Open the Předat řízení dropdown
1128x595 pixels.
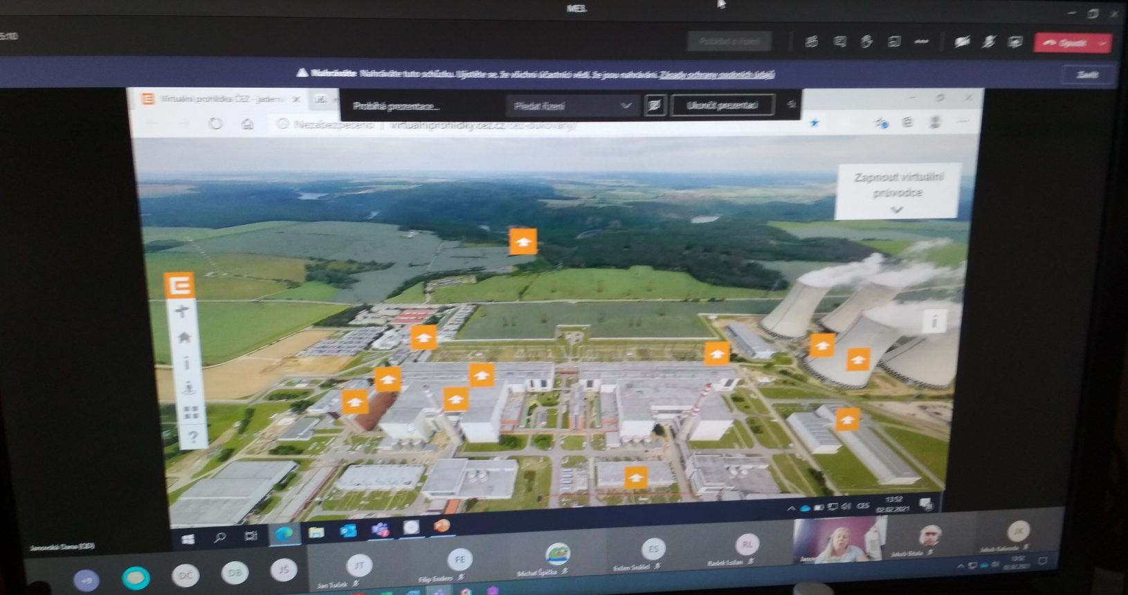(572, 106)
